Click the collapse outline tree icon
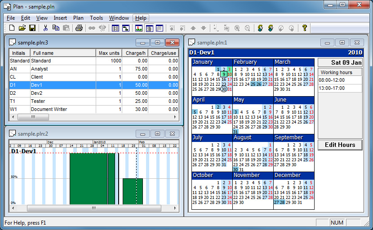This screenshot has height=230, width=373. tap(216, 28)
